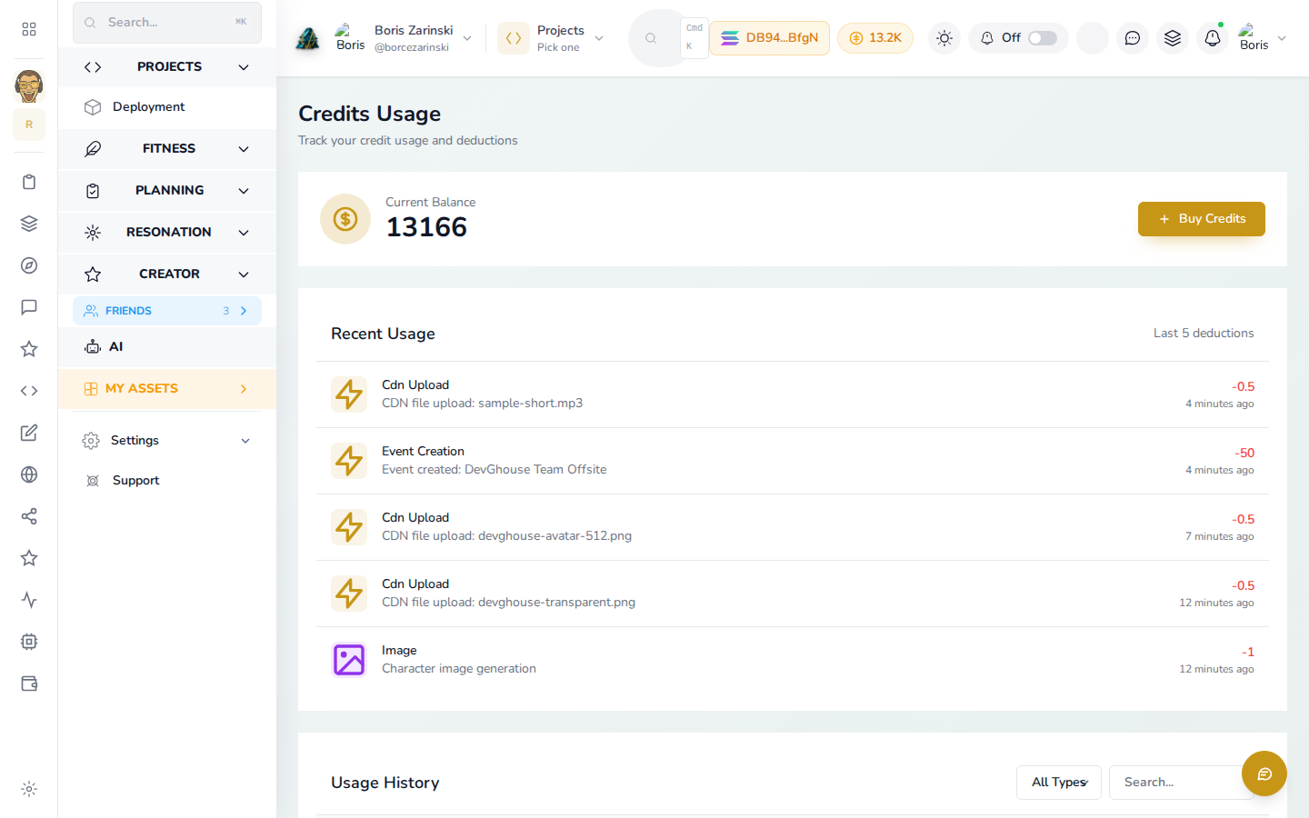Image resolution: width=1309 pixels, height=818 pixels.
Task: Click the pencil edit icon in left rail
Action: [x=29, y=433]
